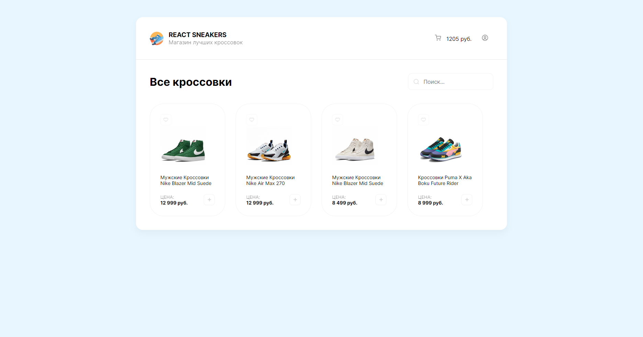Click the 1205 руб. cart total
This screenshot has height=337, width=643.
pyautogui.click(x=459, y=39)
